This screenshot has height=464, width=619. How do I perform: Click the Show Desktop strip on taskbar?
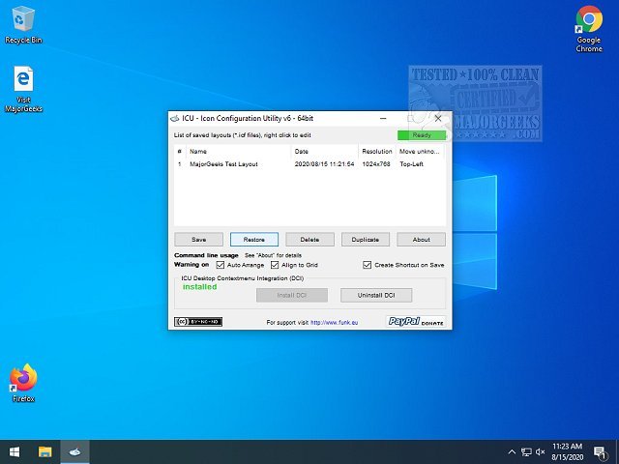[x=617, y=451]
